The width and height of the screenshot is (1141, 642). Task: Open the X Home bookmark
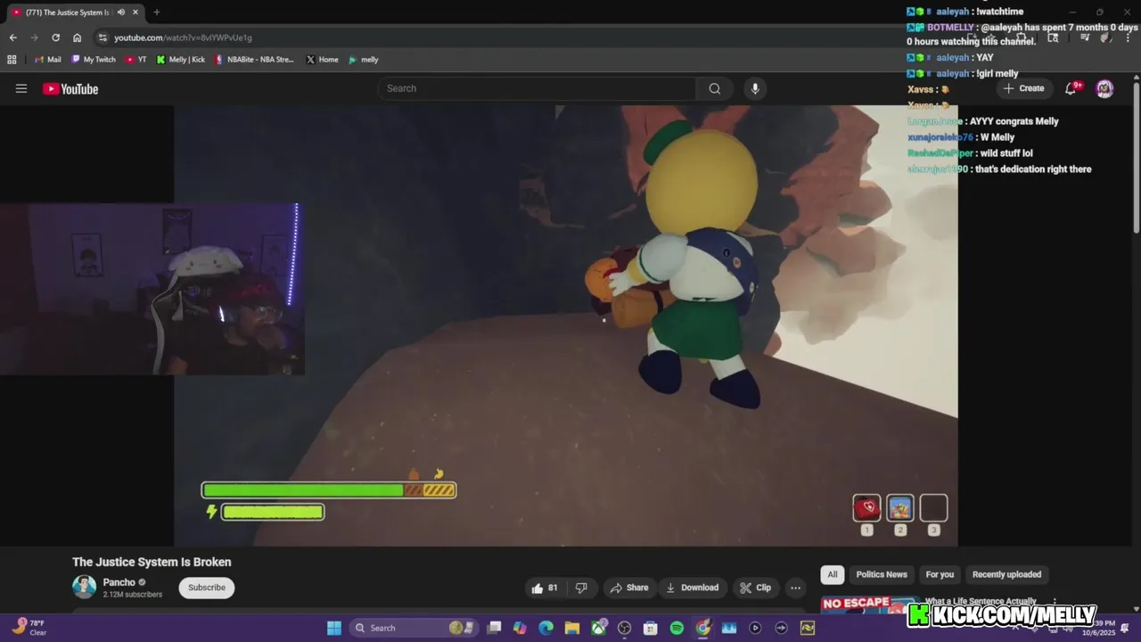point(322,60)
